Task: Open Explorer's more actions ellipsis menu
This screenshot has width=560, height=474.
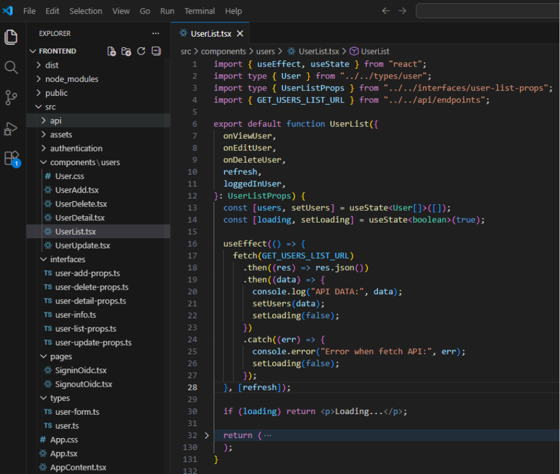Action: pos(156,34)
